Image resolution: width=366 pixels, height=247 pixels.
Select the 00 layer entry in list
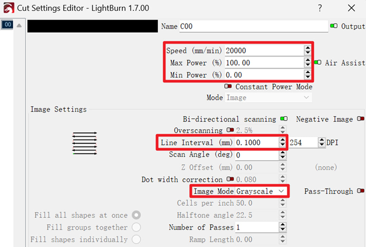click(7, 25)
